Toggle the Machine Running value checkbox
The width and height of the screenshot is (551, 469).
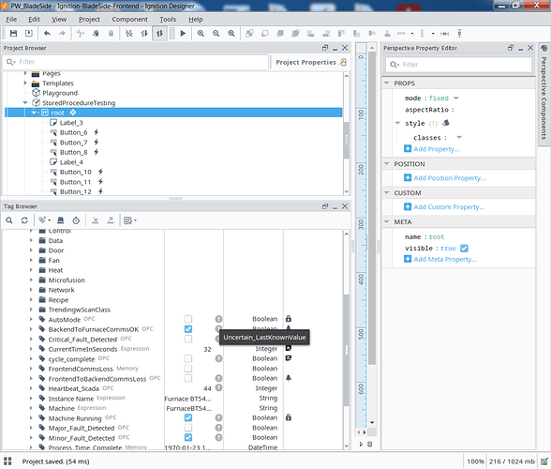[x=188, y=417]
